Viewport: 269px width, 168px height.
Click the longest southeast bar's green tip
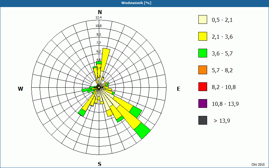click(x=142, y=131)
